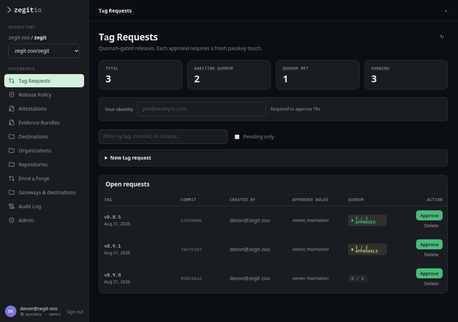Viewport: 458px width, 322px height.
Task: Select commit hash a745848b
Action: click(191, 220)
